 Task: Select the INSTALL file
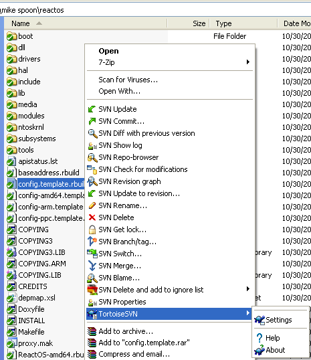coord(31,321)
